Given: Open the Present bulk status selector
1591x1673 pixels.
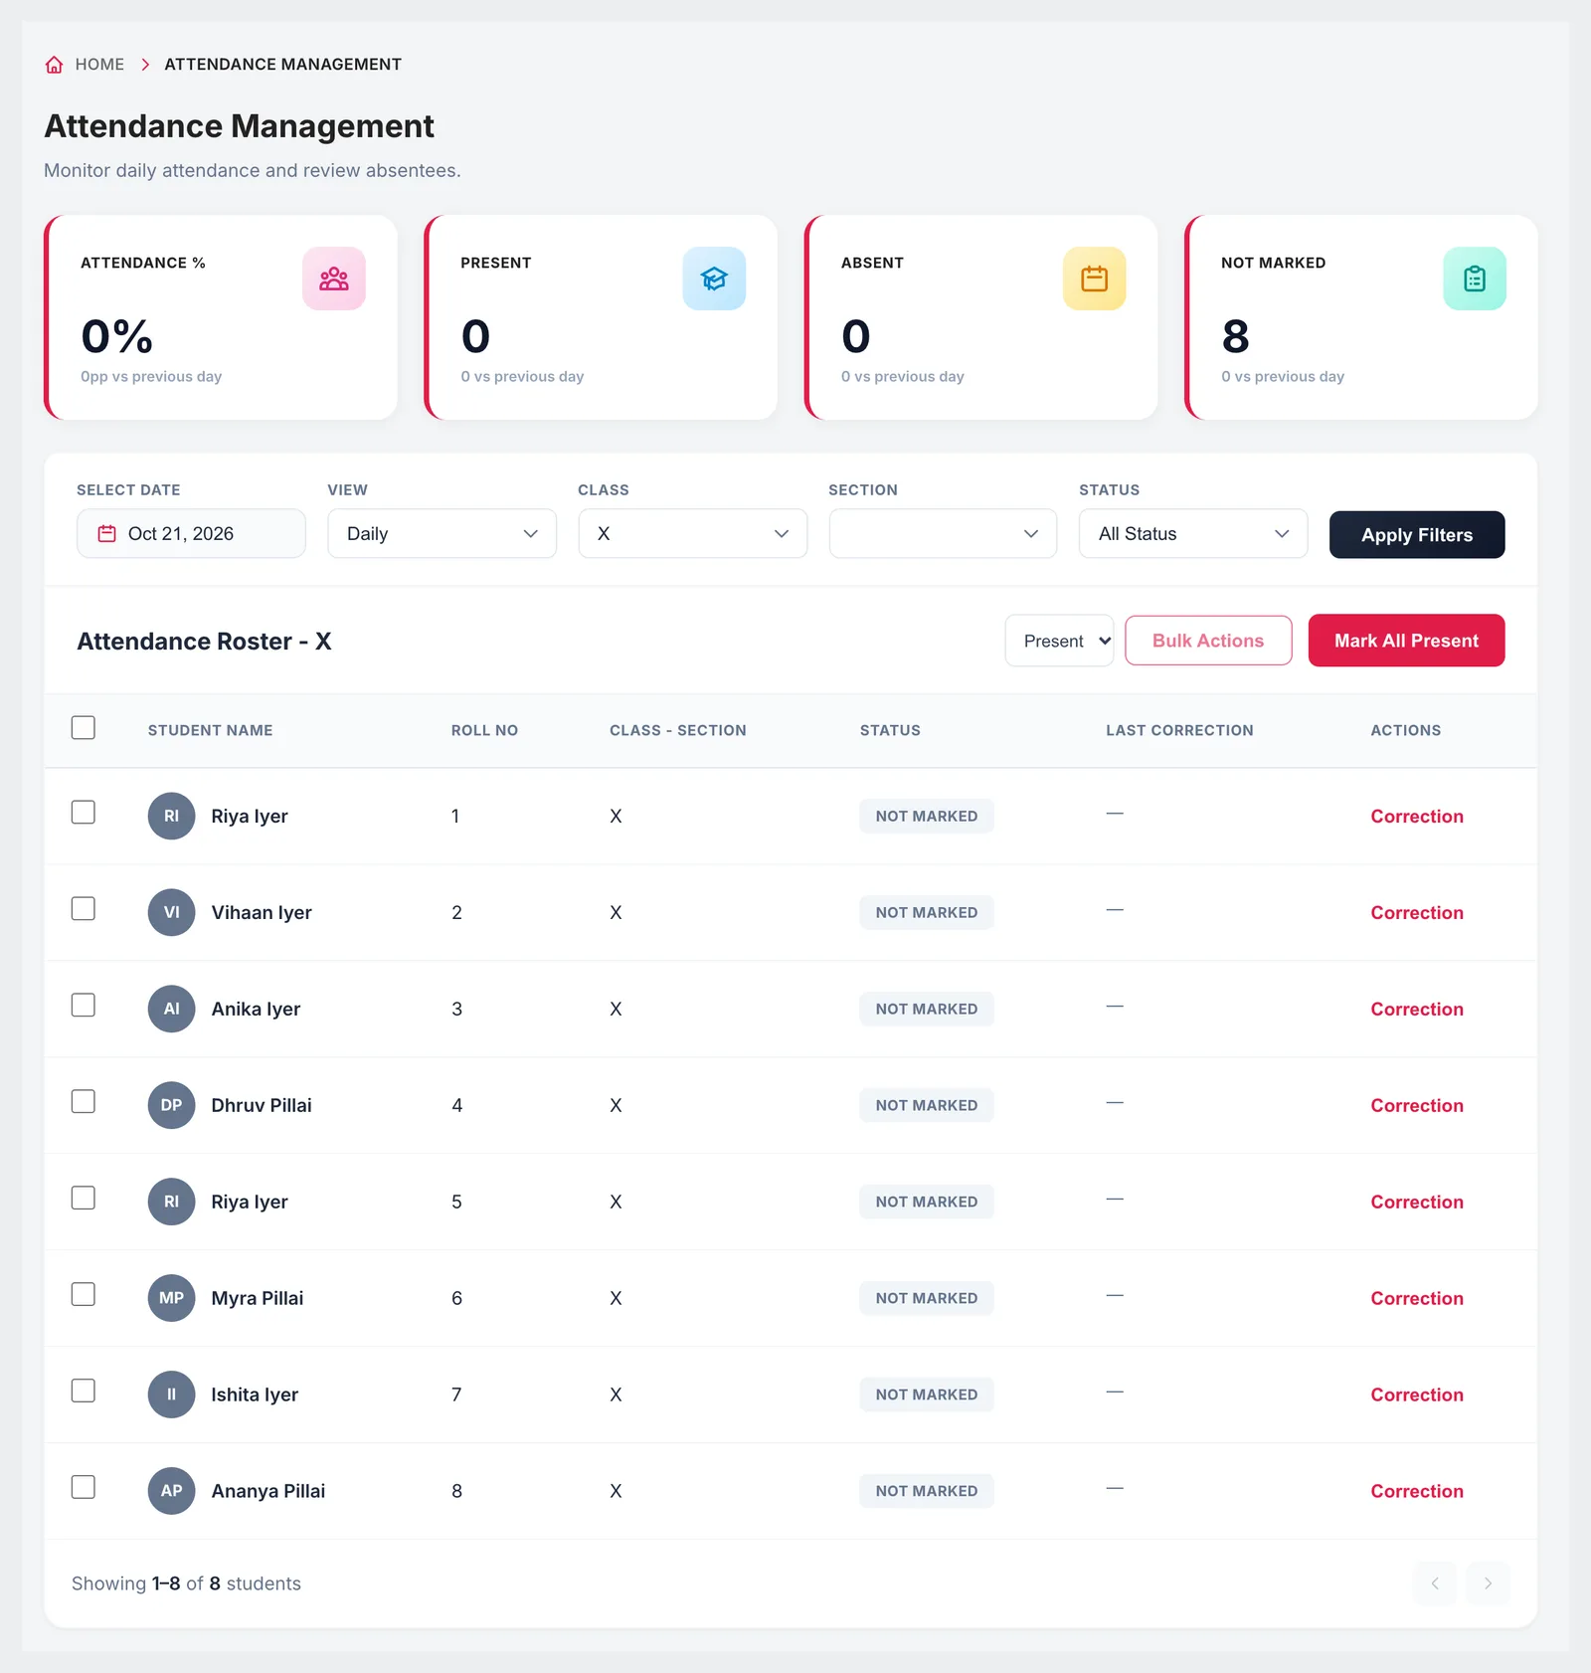Looking at the screenshot, I should tap(1059, 641).
